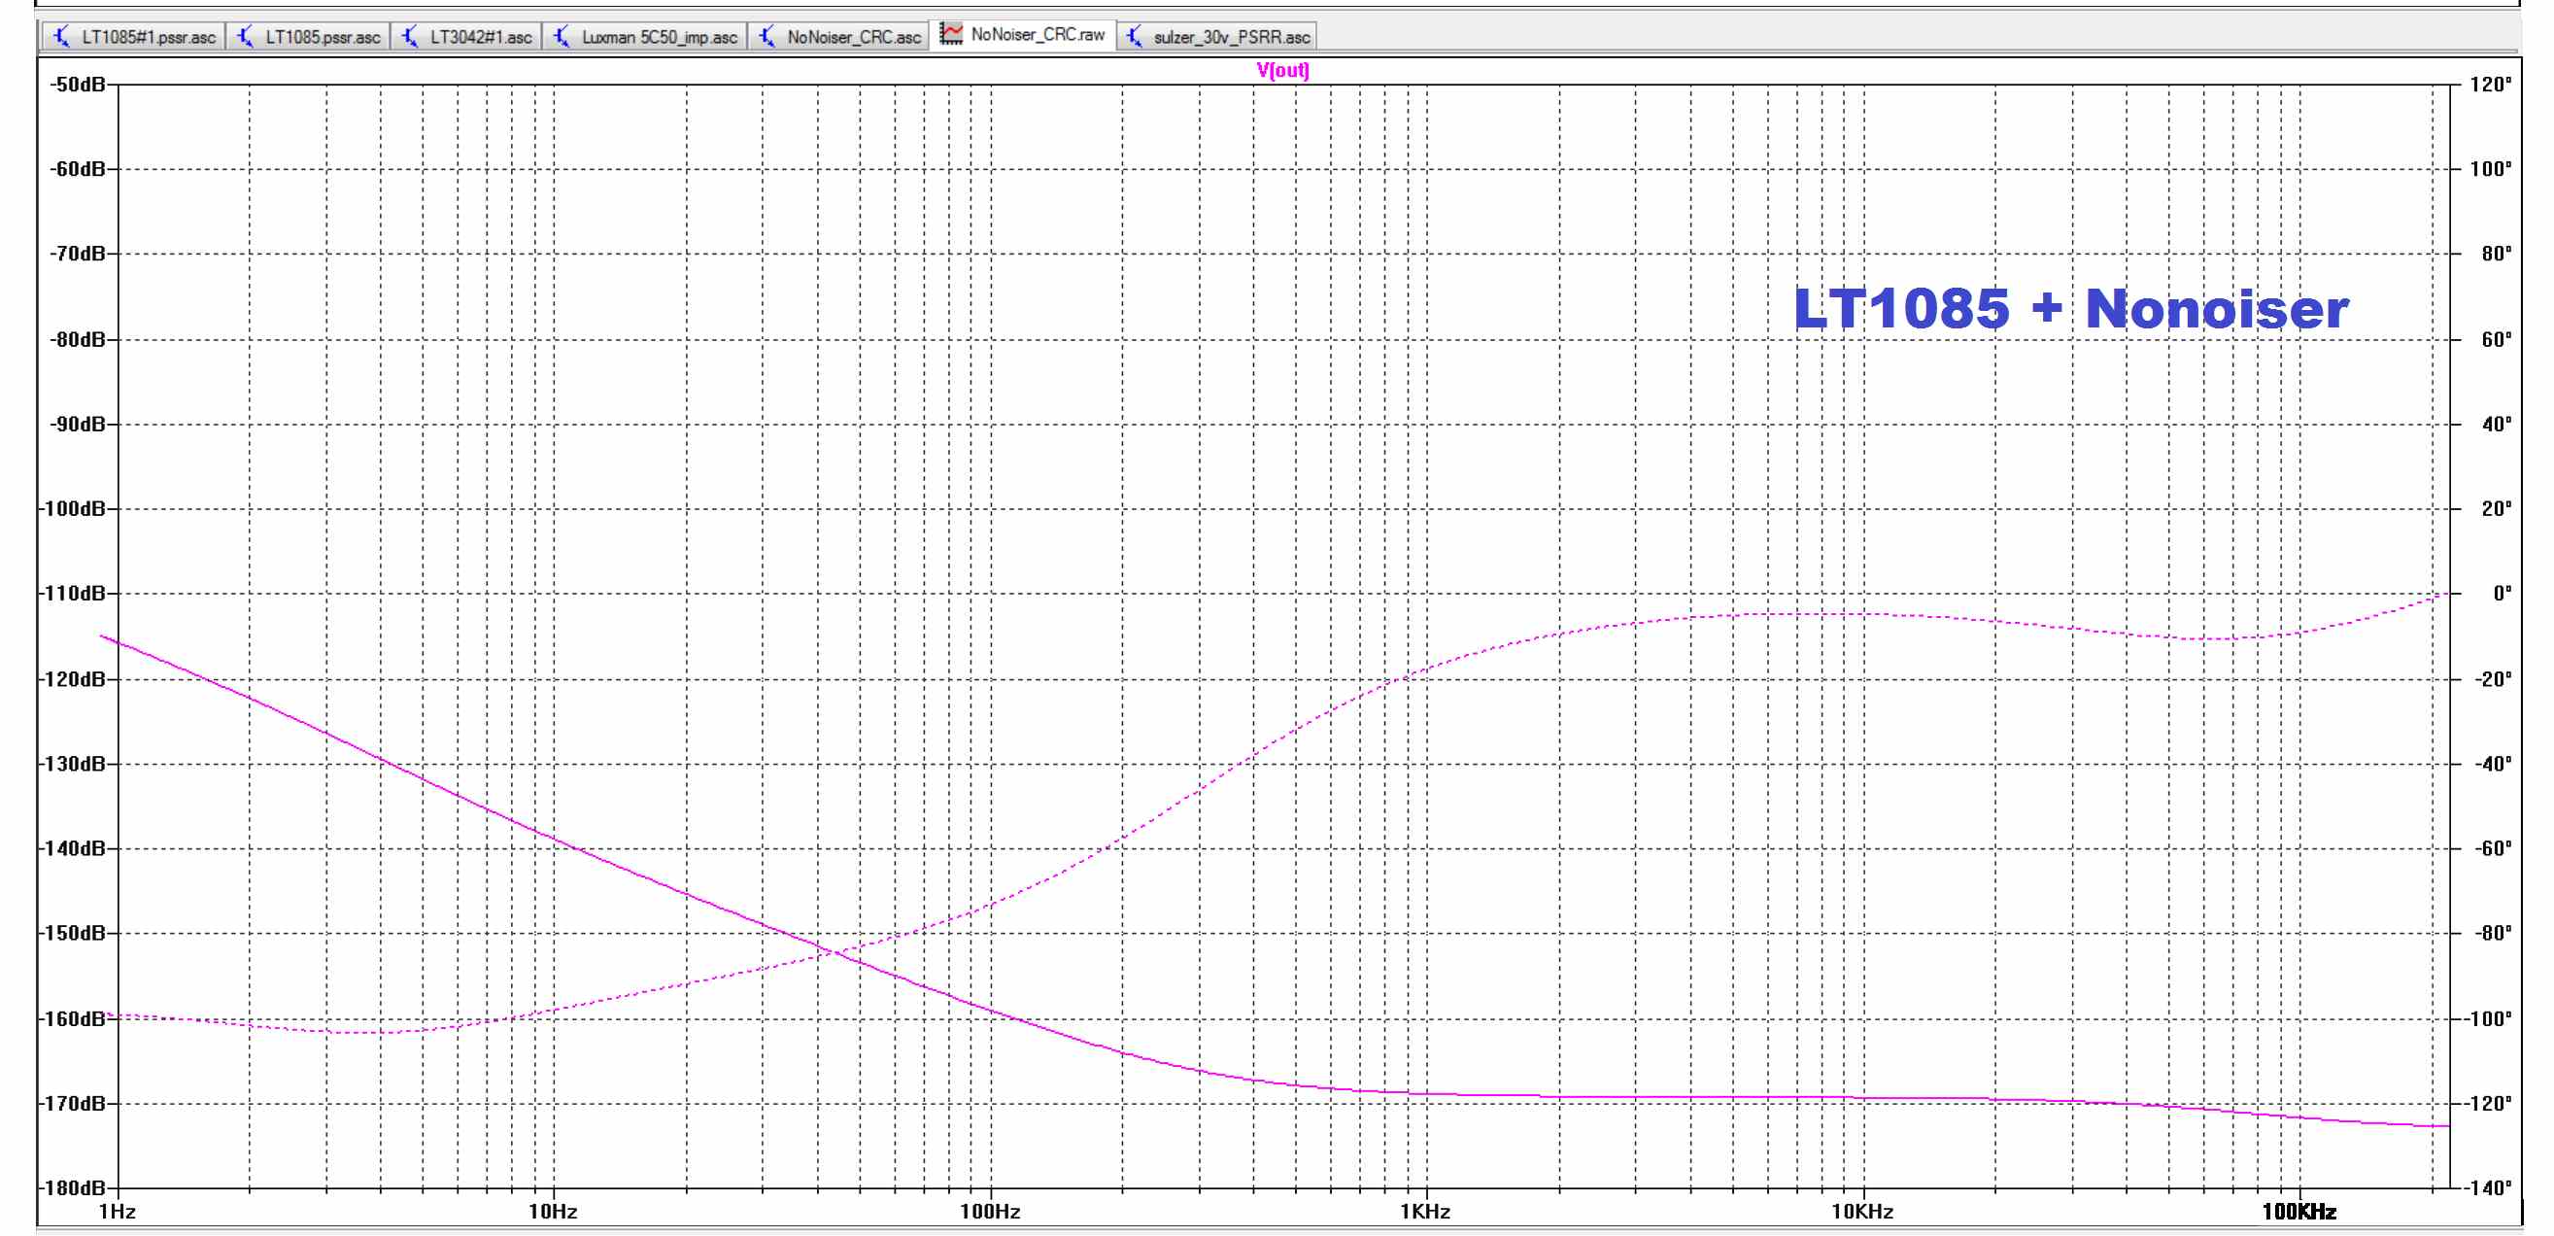Click the 10Hz frequency axis label
Screen dimensions: 2554x1236
(x=552, y=1211)
